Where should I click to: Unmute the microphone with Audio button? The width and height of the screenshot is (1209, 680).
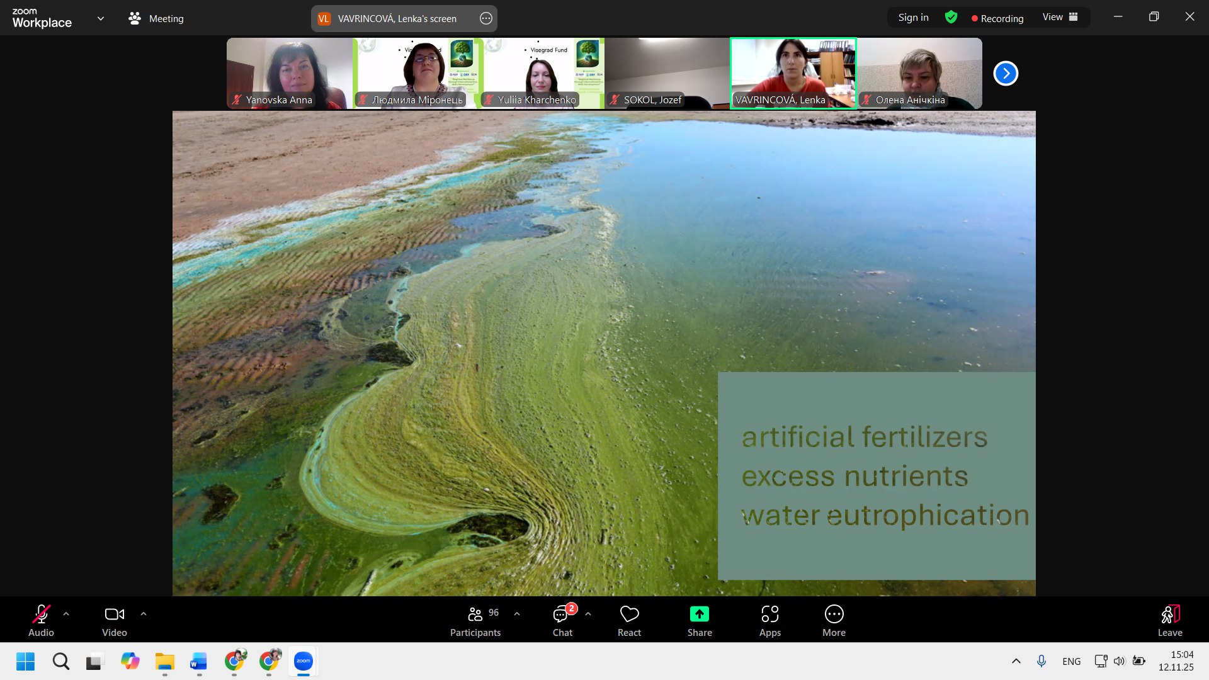(41, 620)
